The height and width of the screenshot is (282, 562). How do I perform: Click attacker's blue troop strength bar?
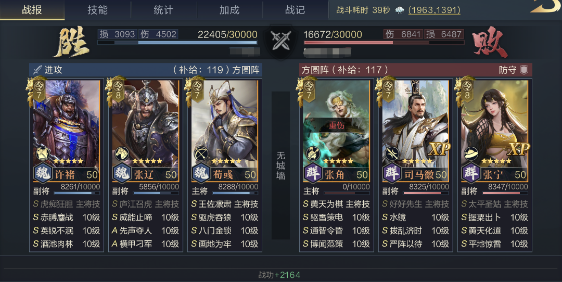(x=177, y=42)
